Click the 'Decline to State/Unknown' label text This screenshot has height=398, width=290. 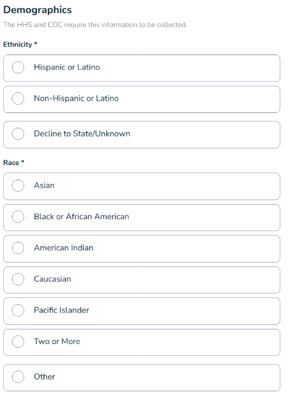[82, 134]
